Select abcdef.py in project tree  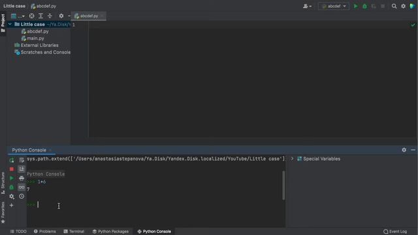click(38, 31)
